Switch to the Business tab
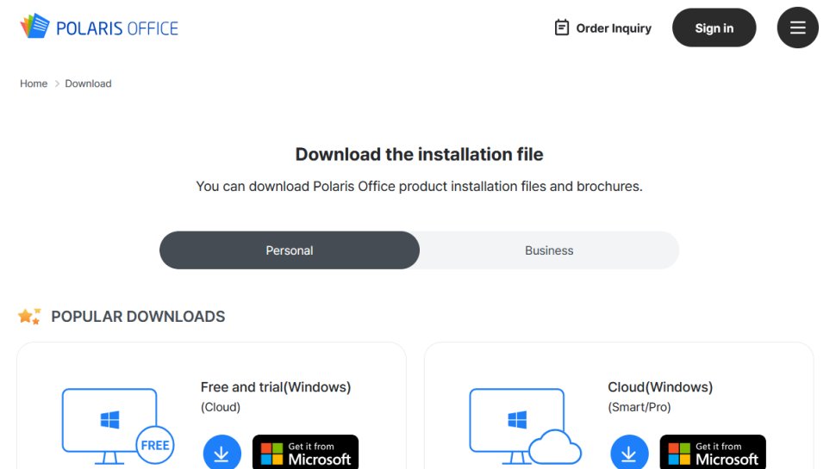The width and height of the screenshot is (836, 469). click(x=549, y=250)
